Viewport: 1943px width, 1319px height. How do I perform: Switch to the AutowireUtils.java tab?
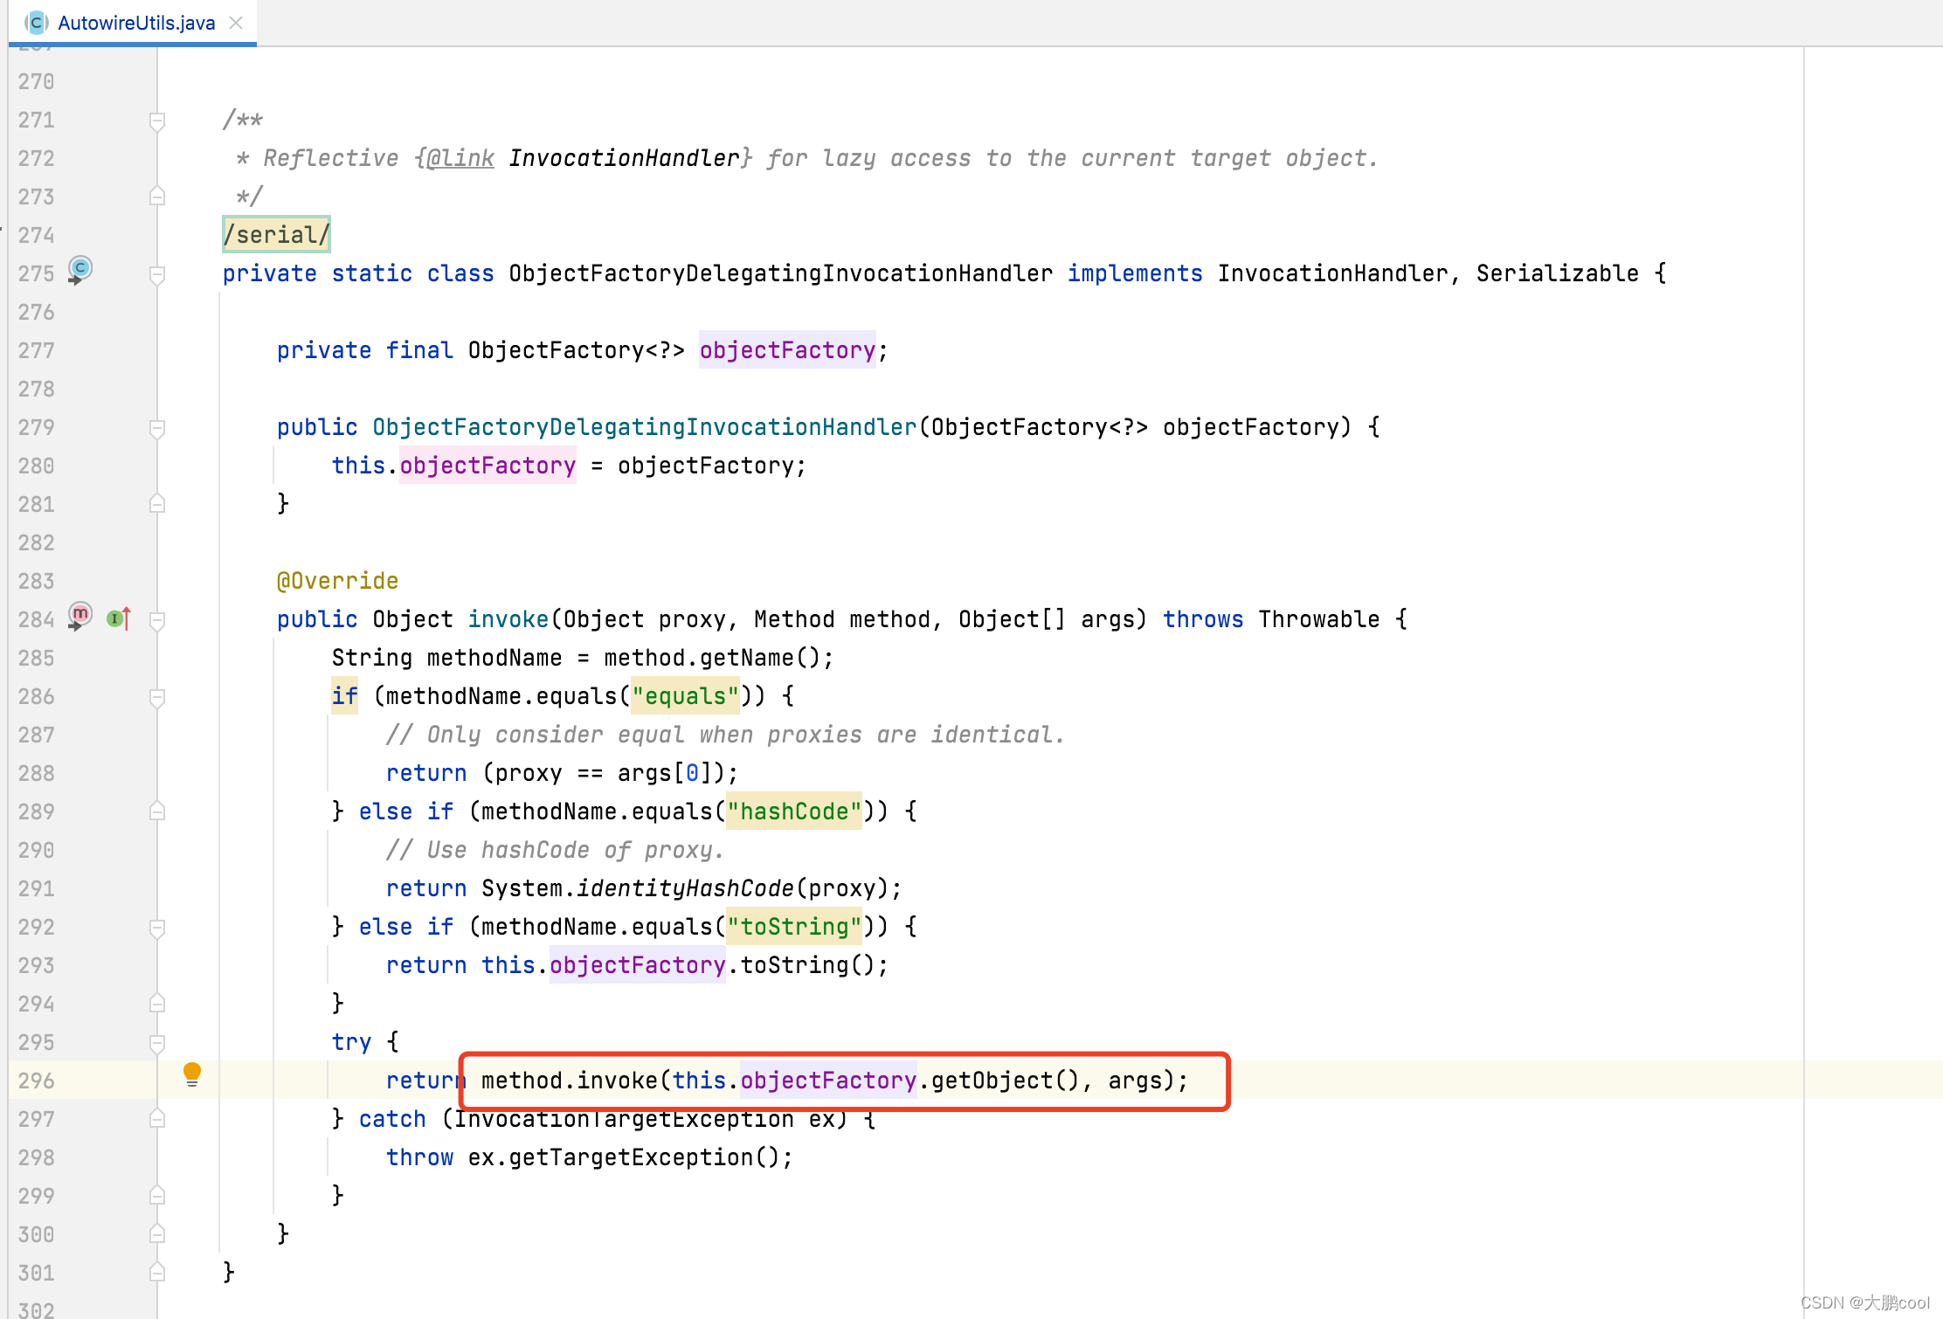pos(136,23)
